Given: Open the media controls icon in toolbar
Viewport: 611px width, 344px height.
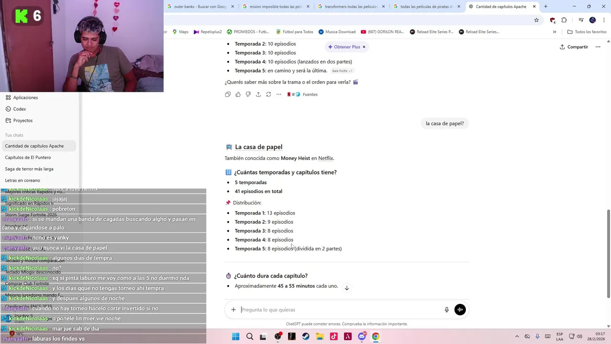Looking at the screenshot, I should 581,20.
